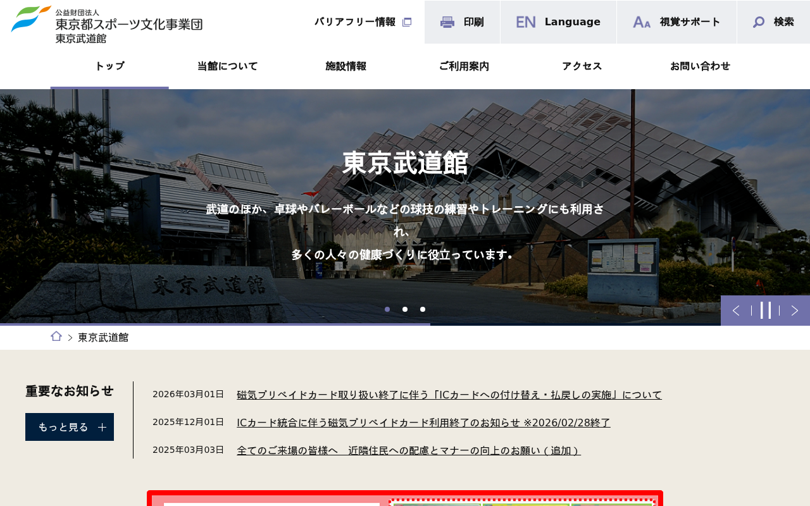The height and width of the screenshot is (506, 810).
Task: Go to home via breadcrumb house icon
Action: click(x=56, y=336)
